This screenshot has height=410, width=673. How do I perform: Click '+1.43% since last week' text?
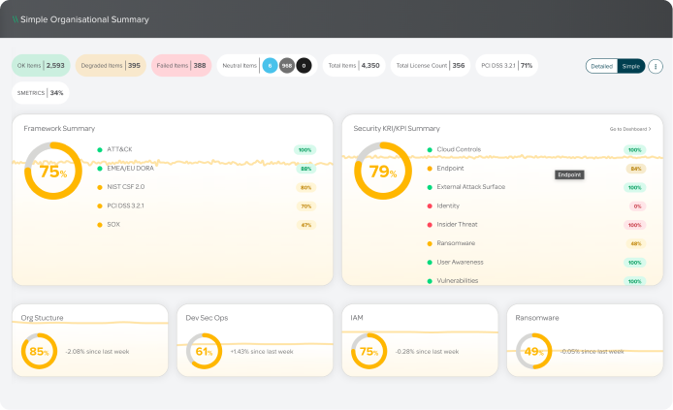point(262,352)
